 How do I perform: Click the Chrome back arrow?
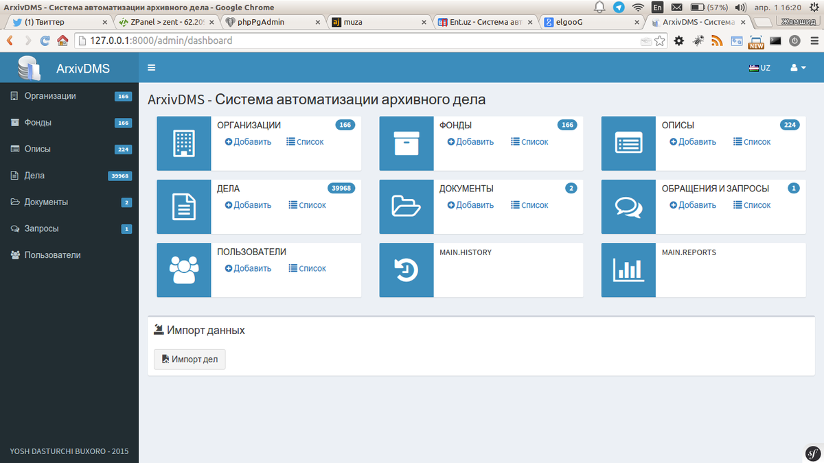click(10, 40)
